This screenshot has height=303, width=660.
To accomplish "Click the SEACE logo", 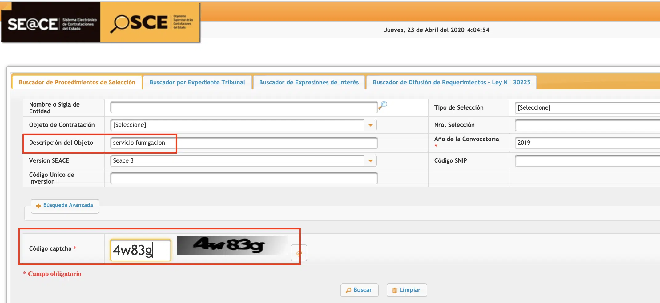I will [x=51, y=22].
